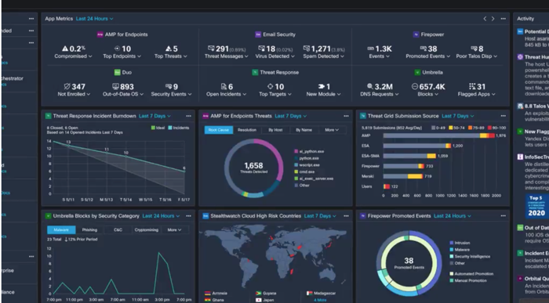Click the 90-100 score range legend swatch
Viewport: 549px width, 303px height.
(x=489, y=128)
